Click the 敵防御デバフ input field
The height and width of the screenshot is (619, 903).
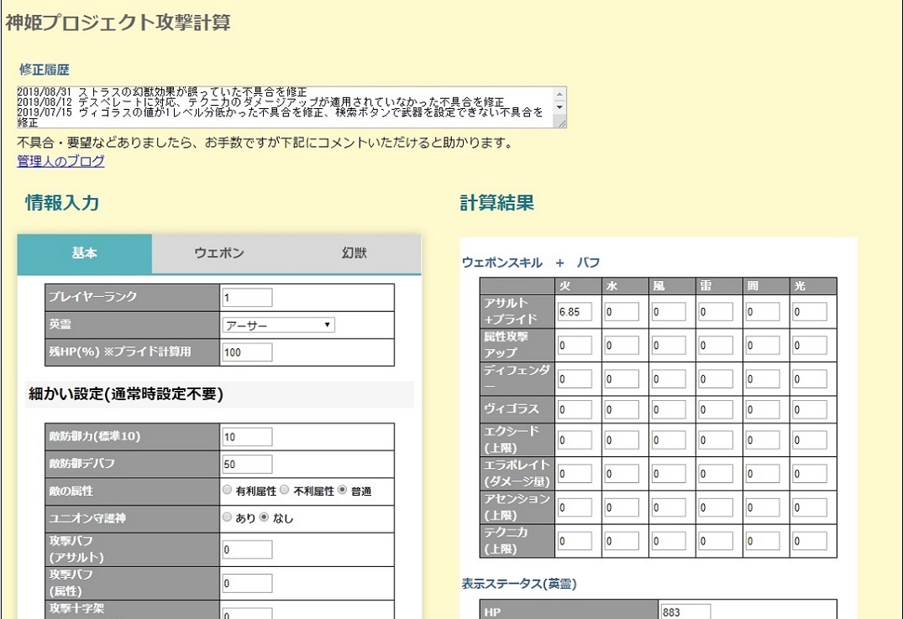point(247,464)
